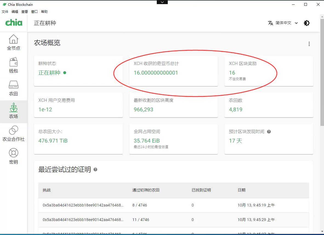
Task: Click the challenge hash in 9:45:19 row
Action: [x=83, y=205]
